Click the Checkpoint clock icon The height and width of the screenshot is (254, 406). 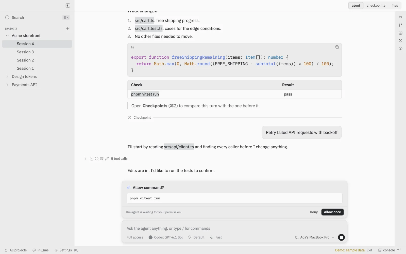[x=129, y=117]
